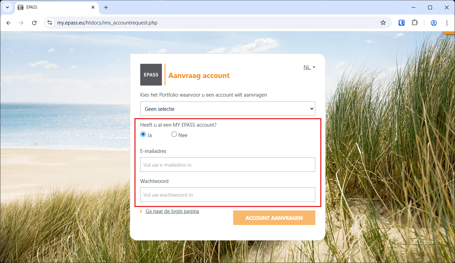Viewport: 455px width, 263px height.
Task: Open the NL language dropdown
Action: click(x=309, y=67)
